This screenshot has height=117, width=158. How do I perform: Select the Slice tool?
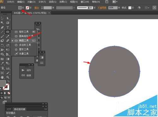[8, 73]
